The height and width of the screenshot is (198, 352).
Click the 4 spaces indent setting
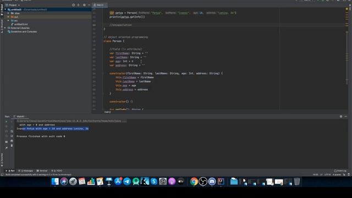337,175
